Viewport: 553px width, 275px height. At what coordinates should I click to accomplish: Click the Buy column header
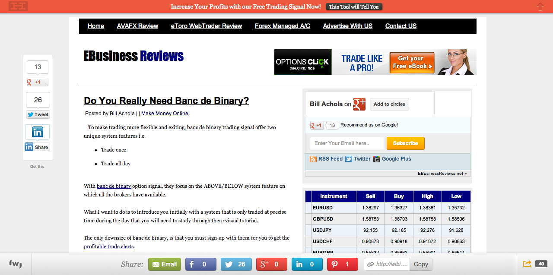click(399, 196)
